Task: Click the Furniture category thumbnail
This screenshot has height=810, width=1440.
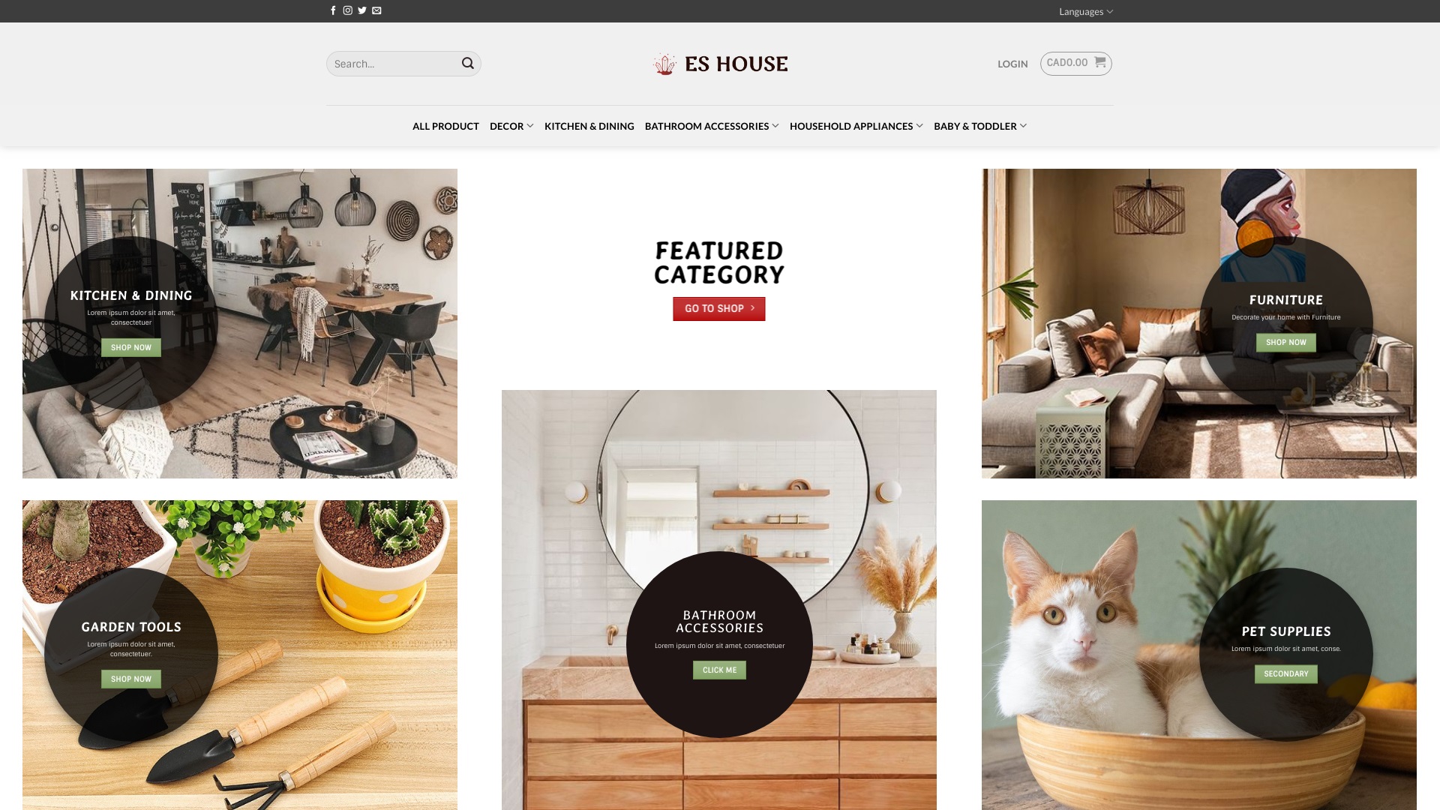Action: coord(1198,323)
